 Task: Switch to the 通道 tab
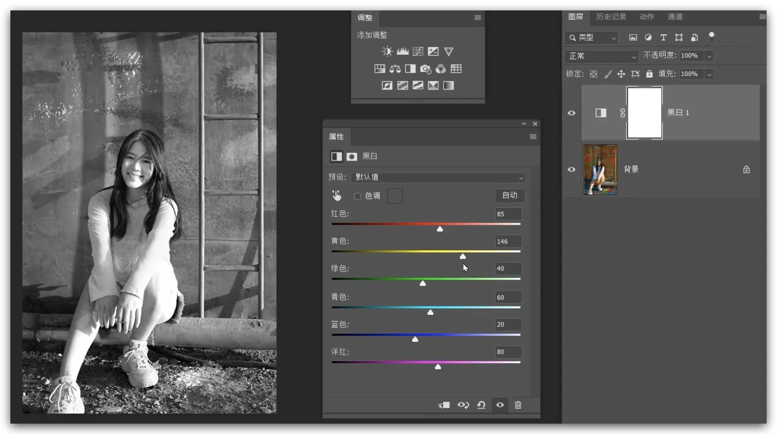pyautogui.click(x=675, y=17)
